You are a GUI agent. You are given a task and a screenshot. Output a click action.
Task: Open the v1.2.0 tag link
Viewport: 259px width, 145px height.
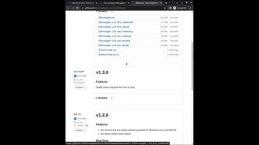(x=80, y=122)
